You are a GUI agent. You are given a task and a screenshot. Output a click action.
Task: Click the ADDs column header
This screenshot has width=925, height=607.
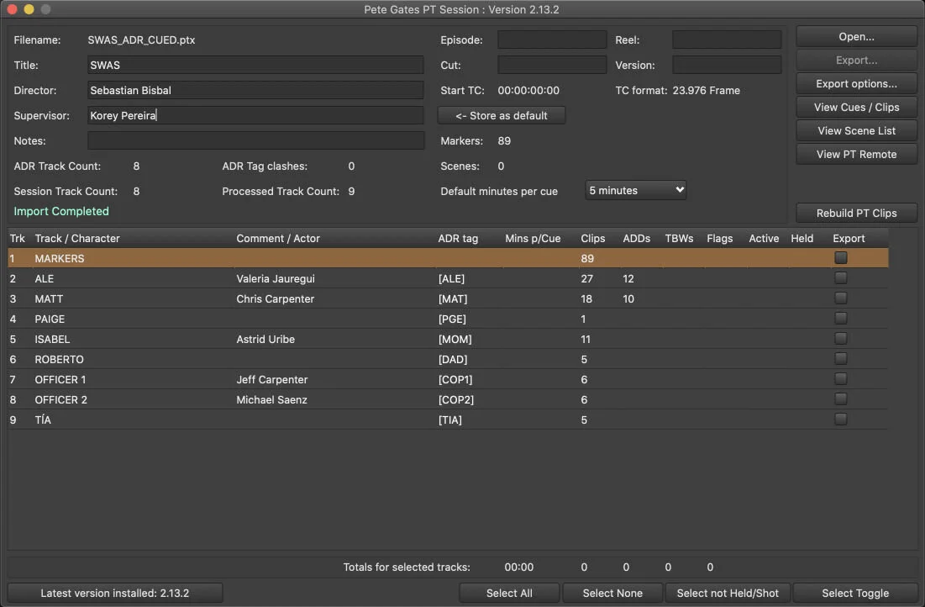637,239
